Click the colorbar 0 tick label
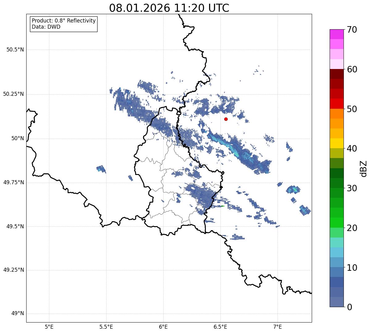The width and height of the screenshot is (371, 333). (349, 307)
